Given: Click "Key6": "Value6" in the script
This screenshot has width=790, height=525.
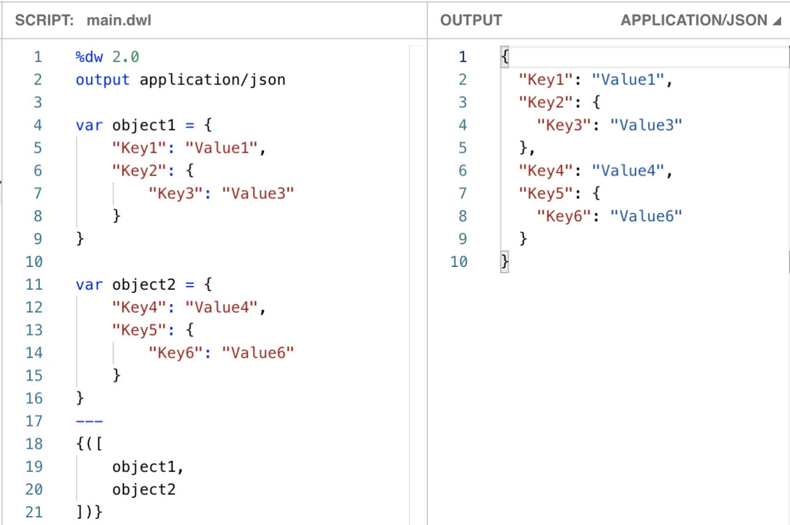Looking at the screenshot, I should coord(222,353).
